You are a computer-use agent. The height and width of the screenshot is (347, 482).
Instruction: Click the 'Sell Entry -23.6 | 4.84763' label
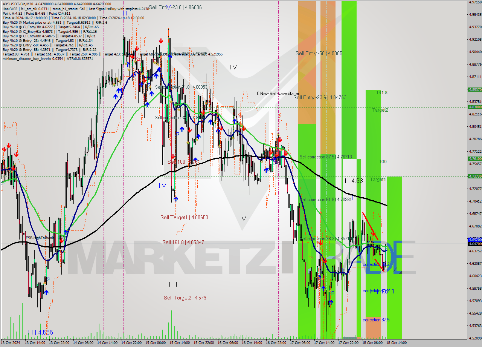320,97
